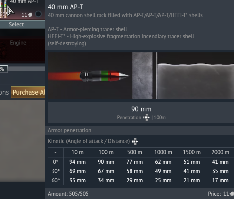
Task: Click the 100 m column header
Action: tap(106, 152)
